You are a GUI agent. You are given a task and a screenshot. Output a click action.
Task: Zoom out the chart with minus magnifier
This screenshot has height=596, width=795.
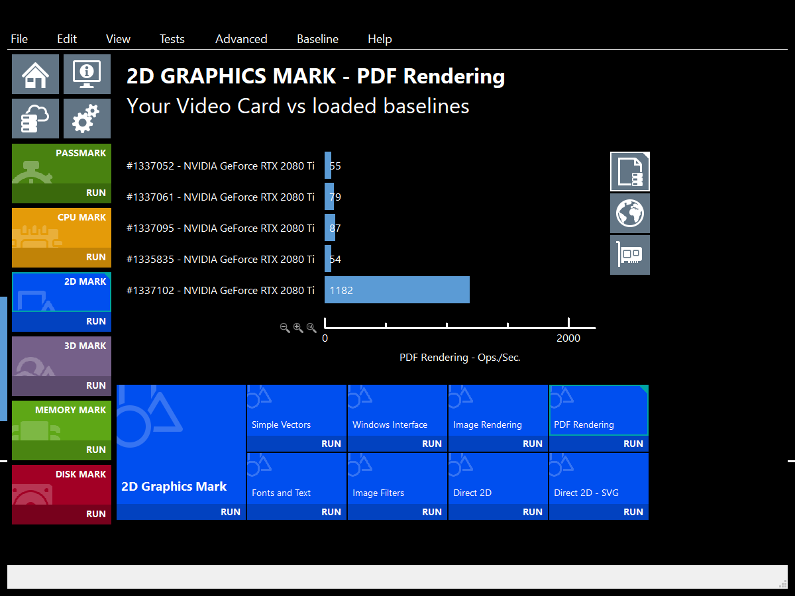(285, 328)
